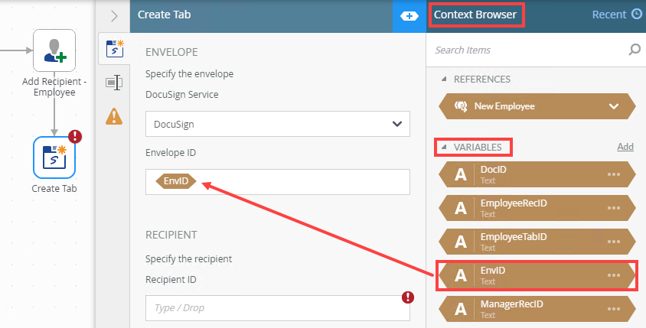
Task: Collapse the panel with the chevron arrow
Action: [x=114, y=15]
